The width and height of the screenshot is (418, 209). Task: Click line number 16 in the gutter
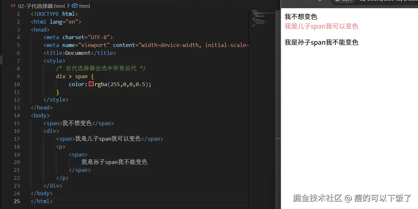tap(17, 131)
